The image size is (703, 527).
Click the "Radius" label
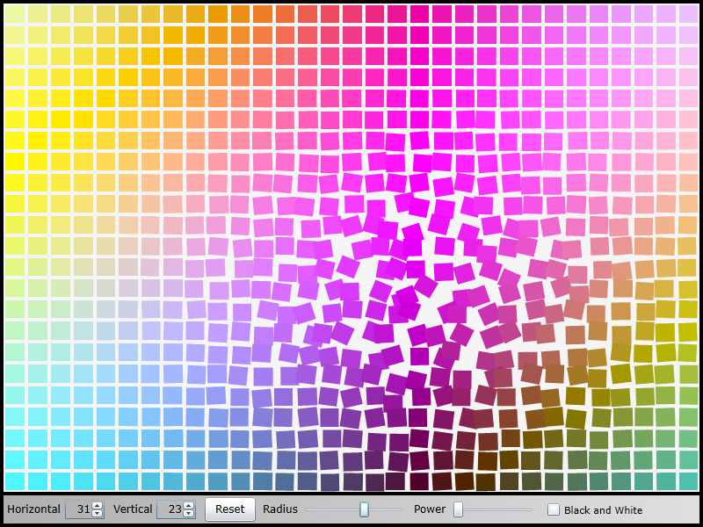[280, 509]
